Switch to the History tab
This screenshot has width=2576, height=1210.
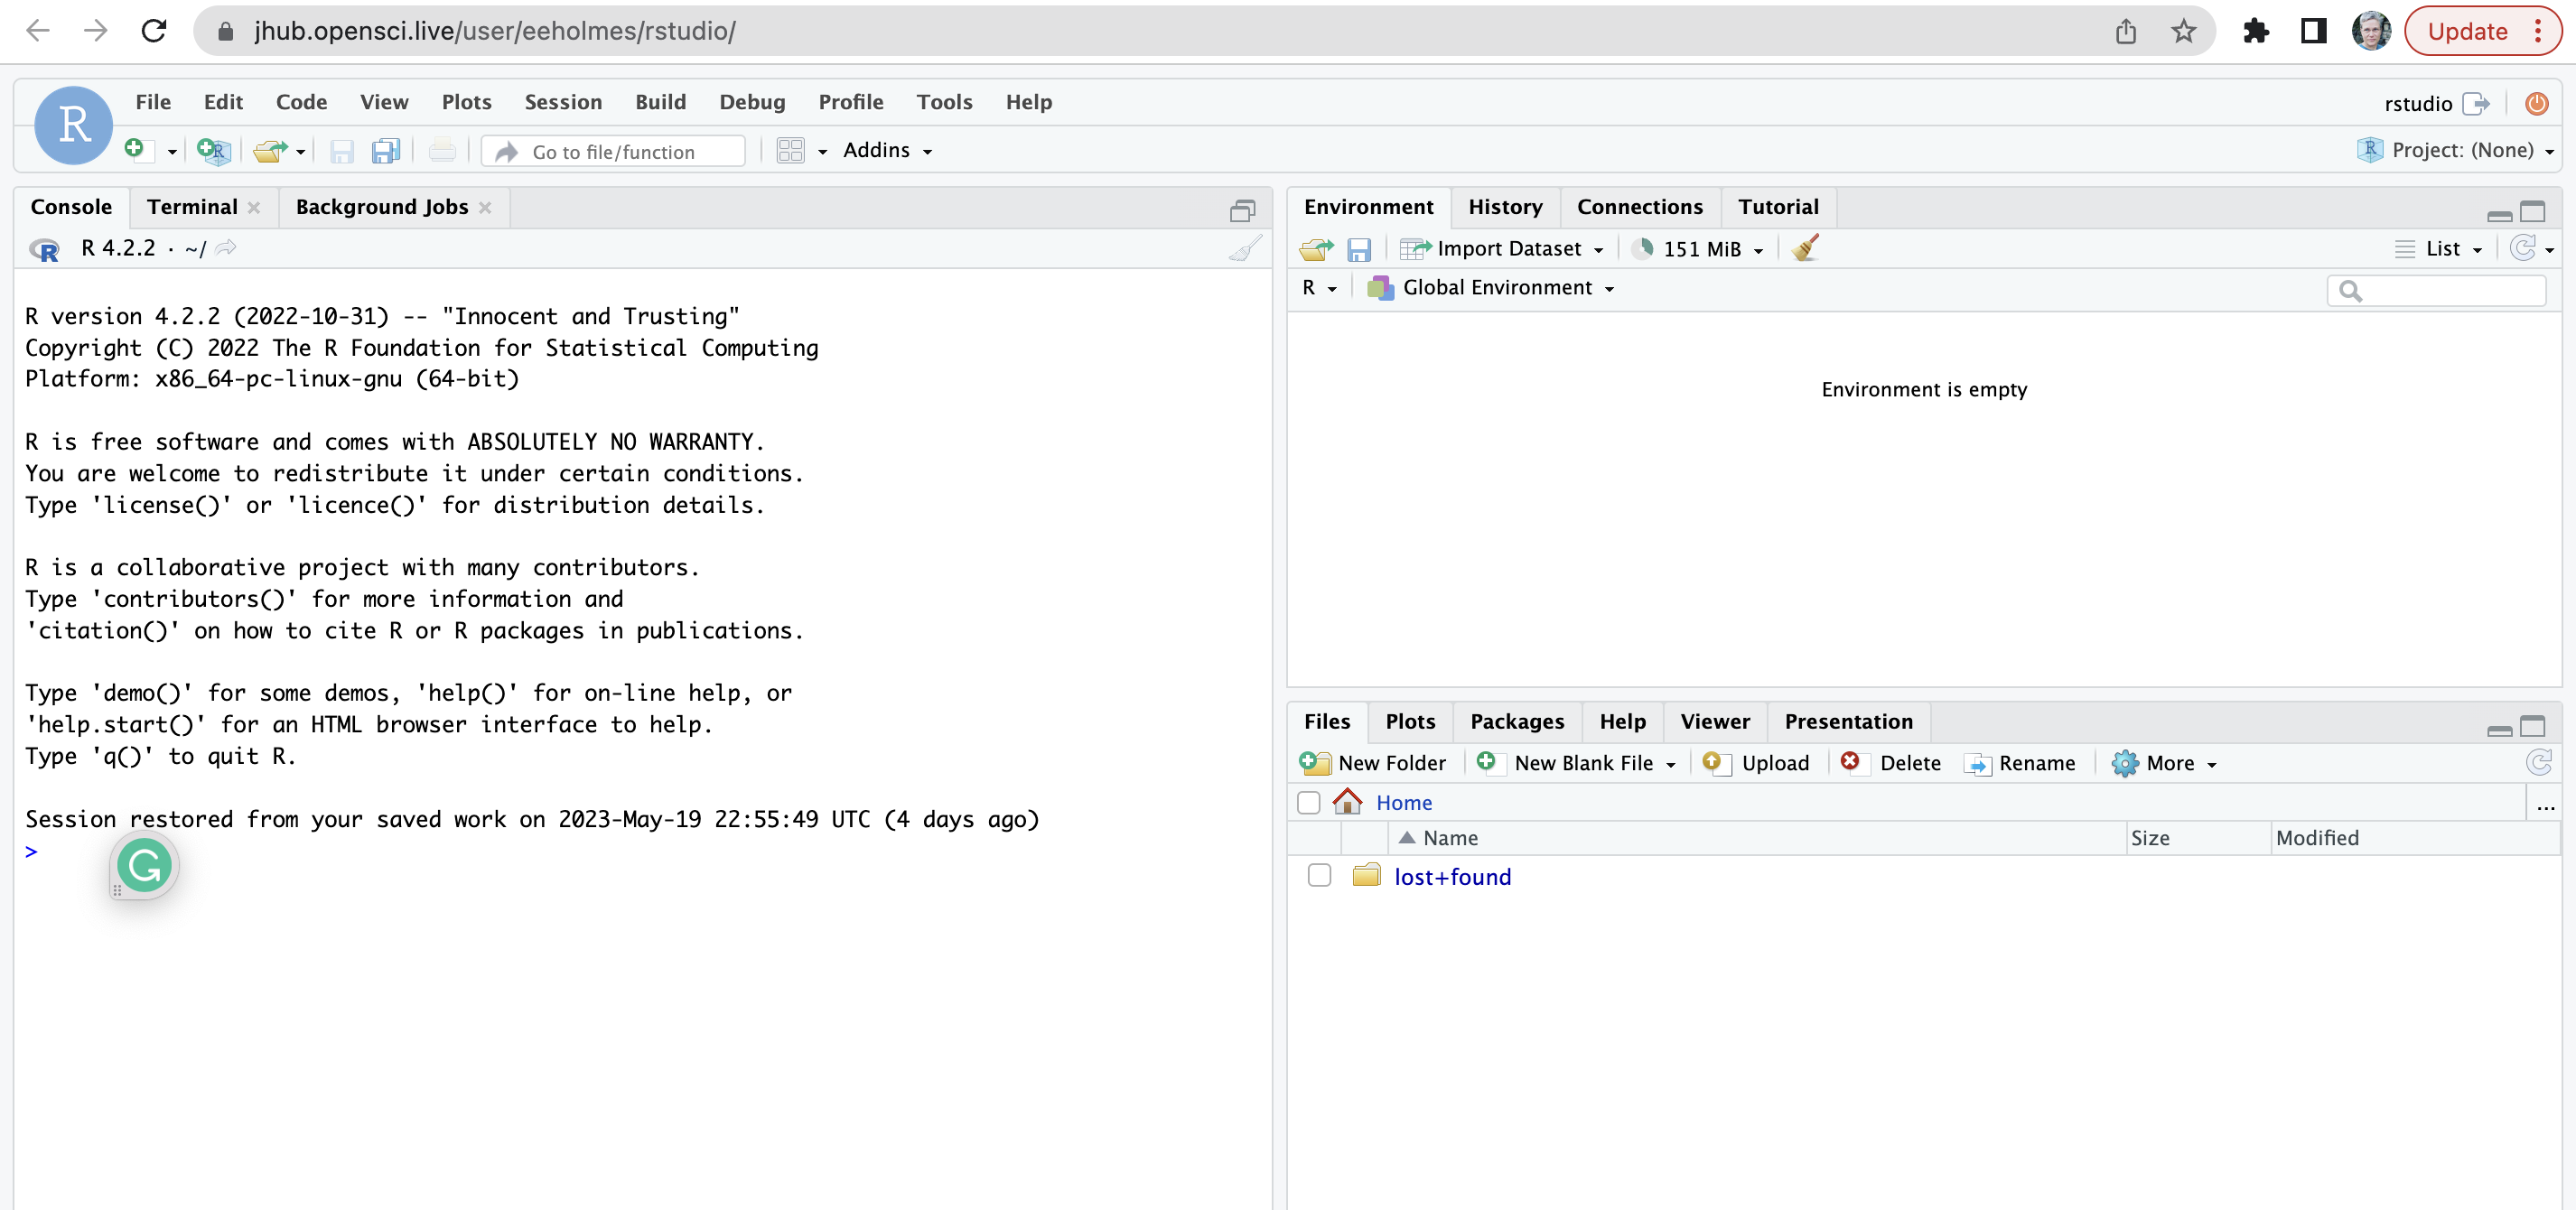tap(1505, 207)
